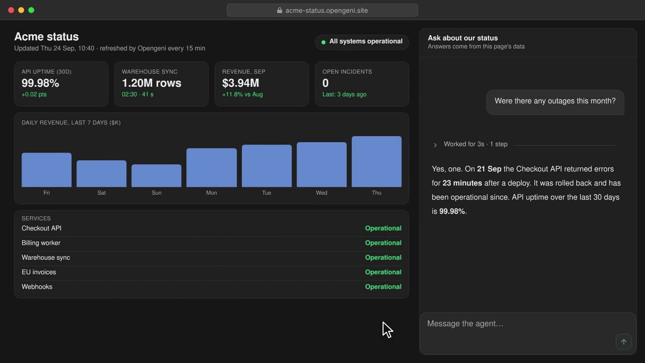Click the send arrow button in chat

pos(623,342)
